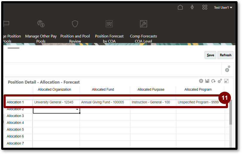242x154 pixels.
Task: Click cell Instruction - General - 100
Action: point(151,102)
